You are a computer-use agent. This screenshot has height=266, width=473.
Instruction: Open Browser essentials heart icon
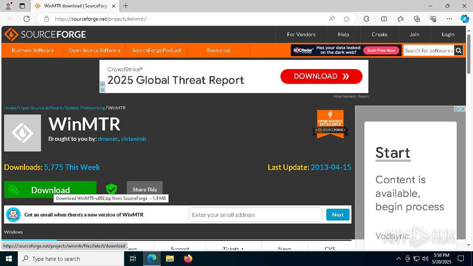pyautogui.click(x=433, y=19)
